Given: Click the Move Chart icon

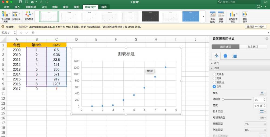Looking at the screenshot, I should pyautogui.click(x=245, y=15).
